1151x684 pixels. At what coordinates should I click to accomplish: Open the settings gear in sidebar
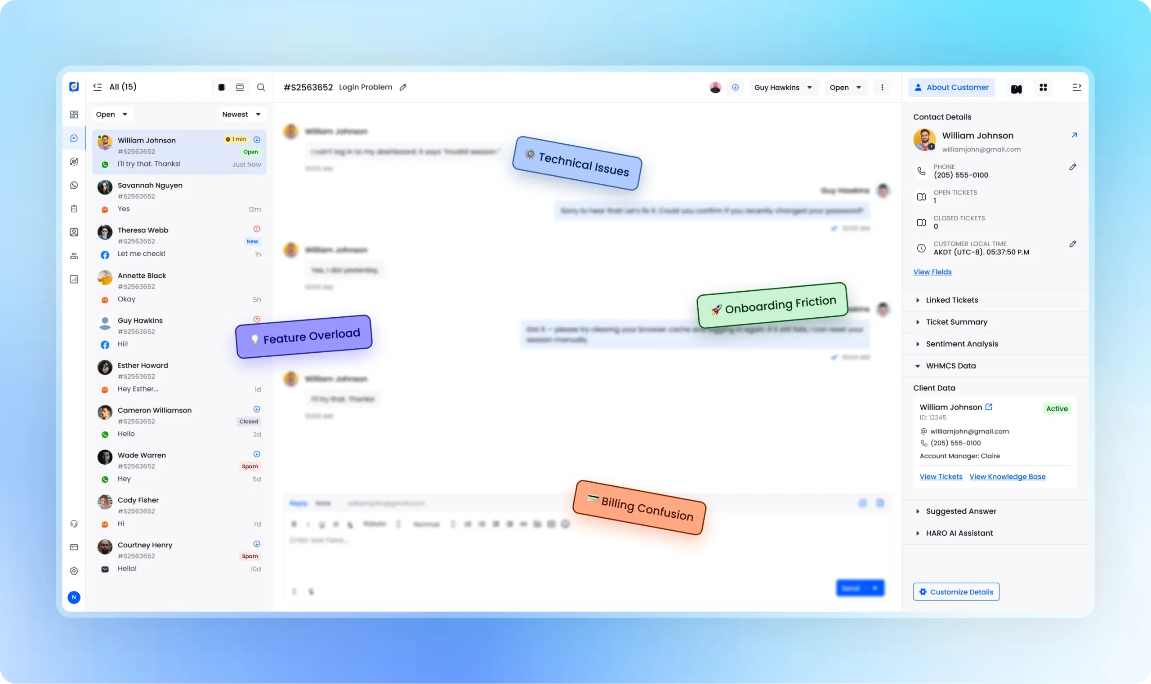point(74,571)
